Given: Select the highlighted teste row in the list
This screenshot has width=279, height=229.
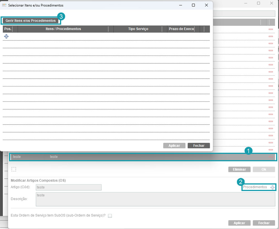Looking at the screenshot, I should (x=139, y=157).
